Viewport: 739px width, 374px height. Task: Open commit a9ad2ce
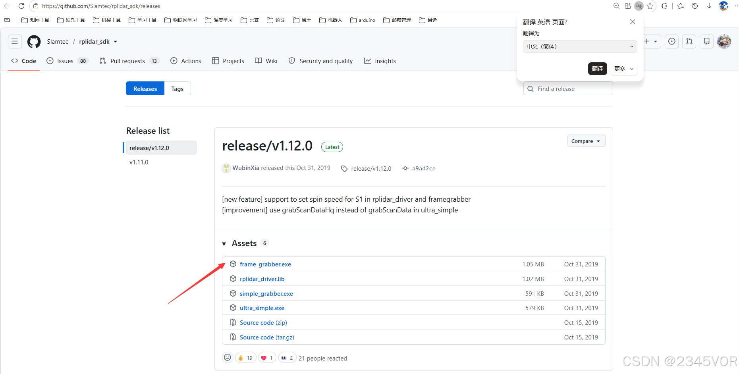pos(424,168)
